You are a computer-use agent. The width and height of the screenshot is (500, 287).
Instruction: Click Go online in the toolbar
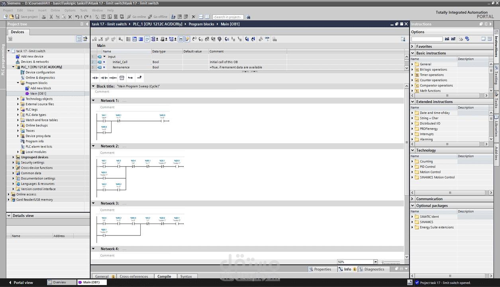click(x=136, y=17)
